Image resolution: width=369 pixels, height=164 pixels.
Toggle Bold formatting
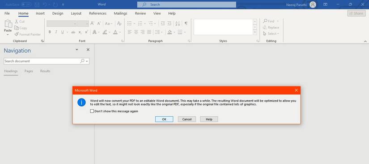tap(50, 32)
